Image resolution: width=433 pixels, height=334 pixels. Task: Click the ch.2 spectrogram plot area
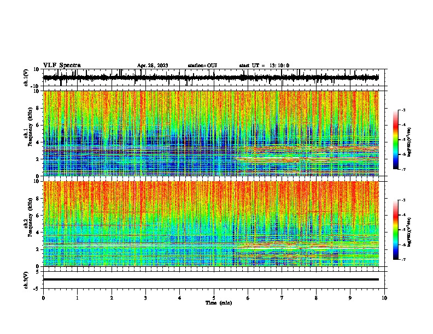211,224
